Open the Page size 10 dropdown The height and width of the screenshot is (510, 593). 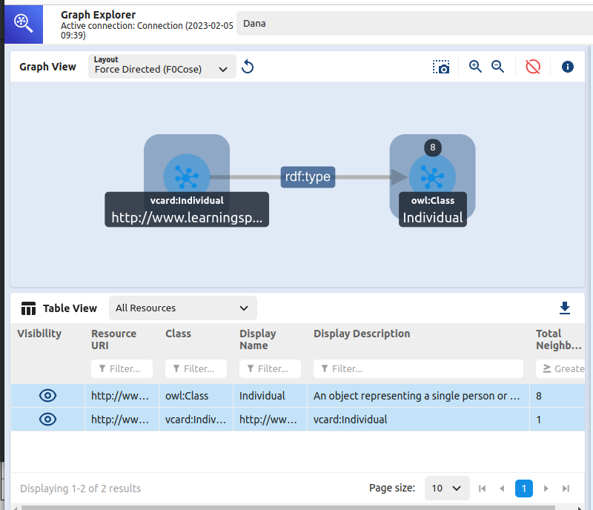pos(447,488)
